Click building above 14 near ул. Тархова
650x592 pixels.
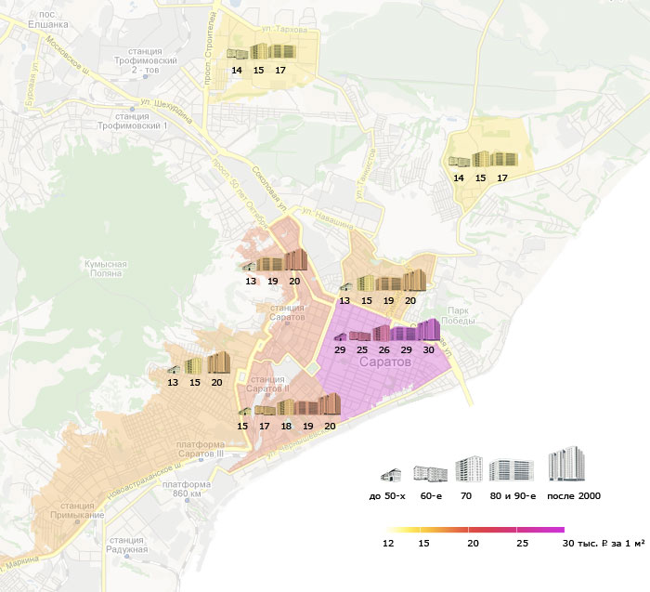click(x=236, y=54)
